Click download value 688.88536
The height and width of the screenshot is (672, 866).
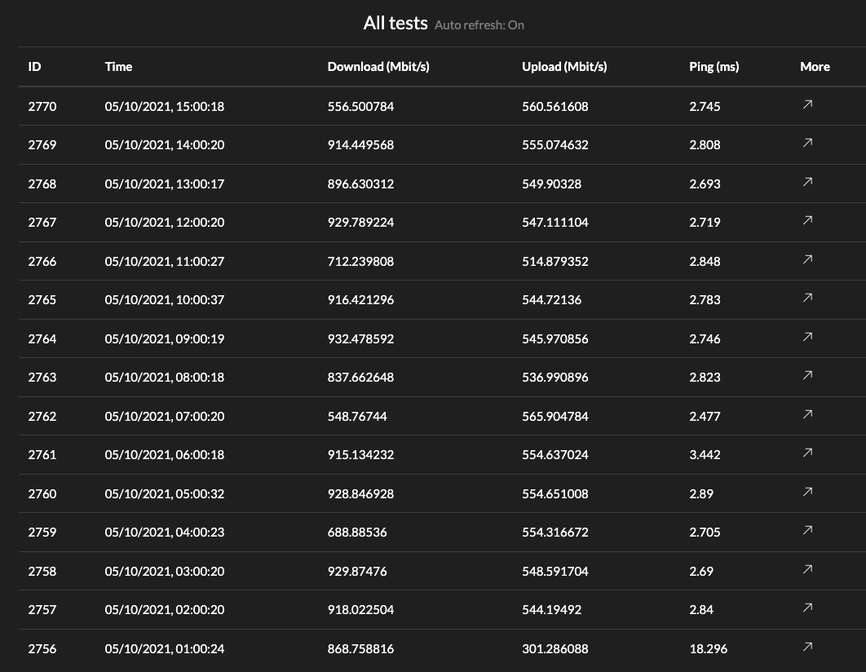[x=357, y=533]
